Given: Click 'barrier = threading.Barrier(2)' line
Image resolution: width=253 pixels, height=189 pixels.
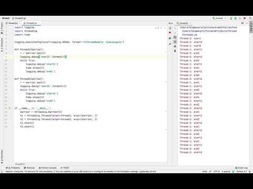Looking at the screenshot, I should 41,112.
